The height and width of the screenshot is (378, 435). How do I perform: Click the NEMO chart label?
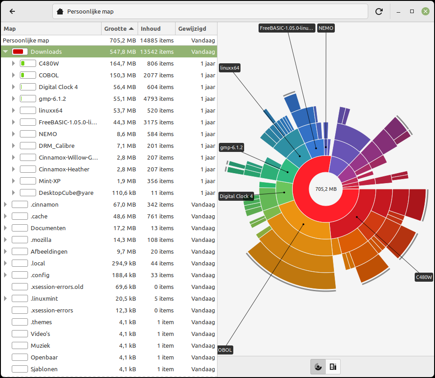(326, 28)
